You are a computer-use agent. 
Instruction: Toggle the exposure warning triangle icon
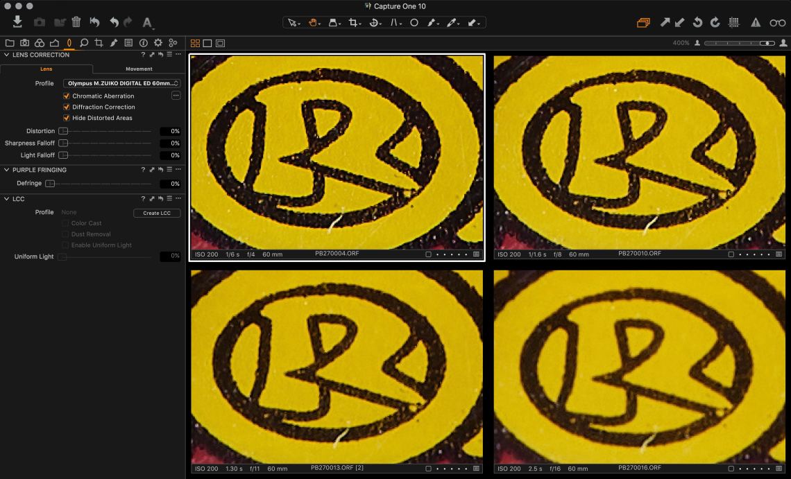click(756, 22)
